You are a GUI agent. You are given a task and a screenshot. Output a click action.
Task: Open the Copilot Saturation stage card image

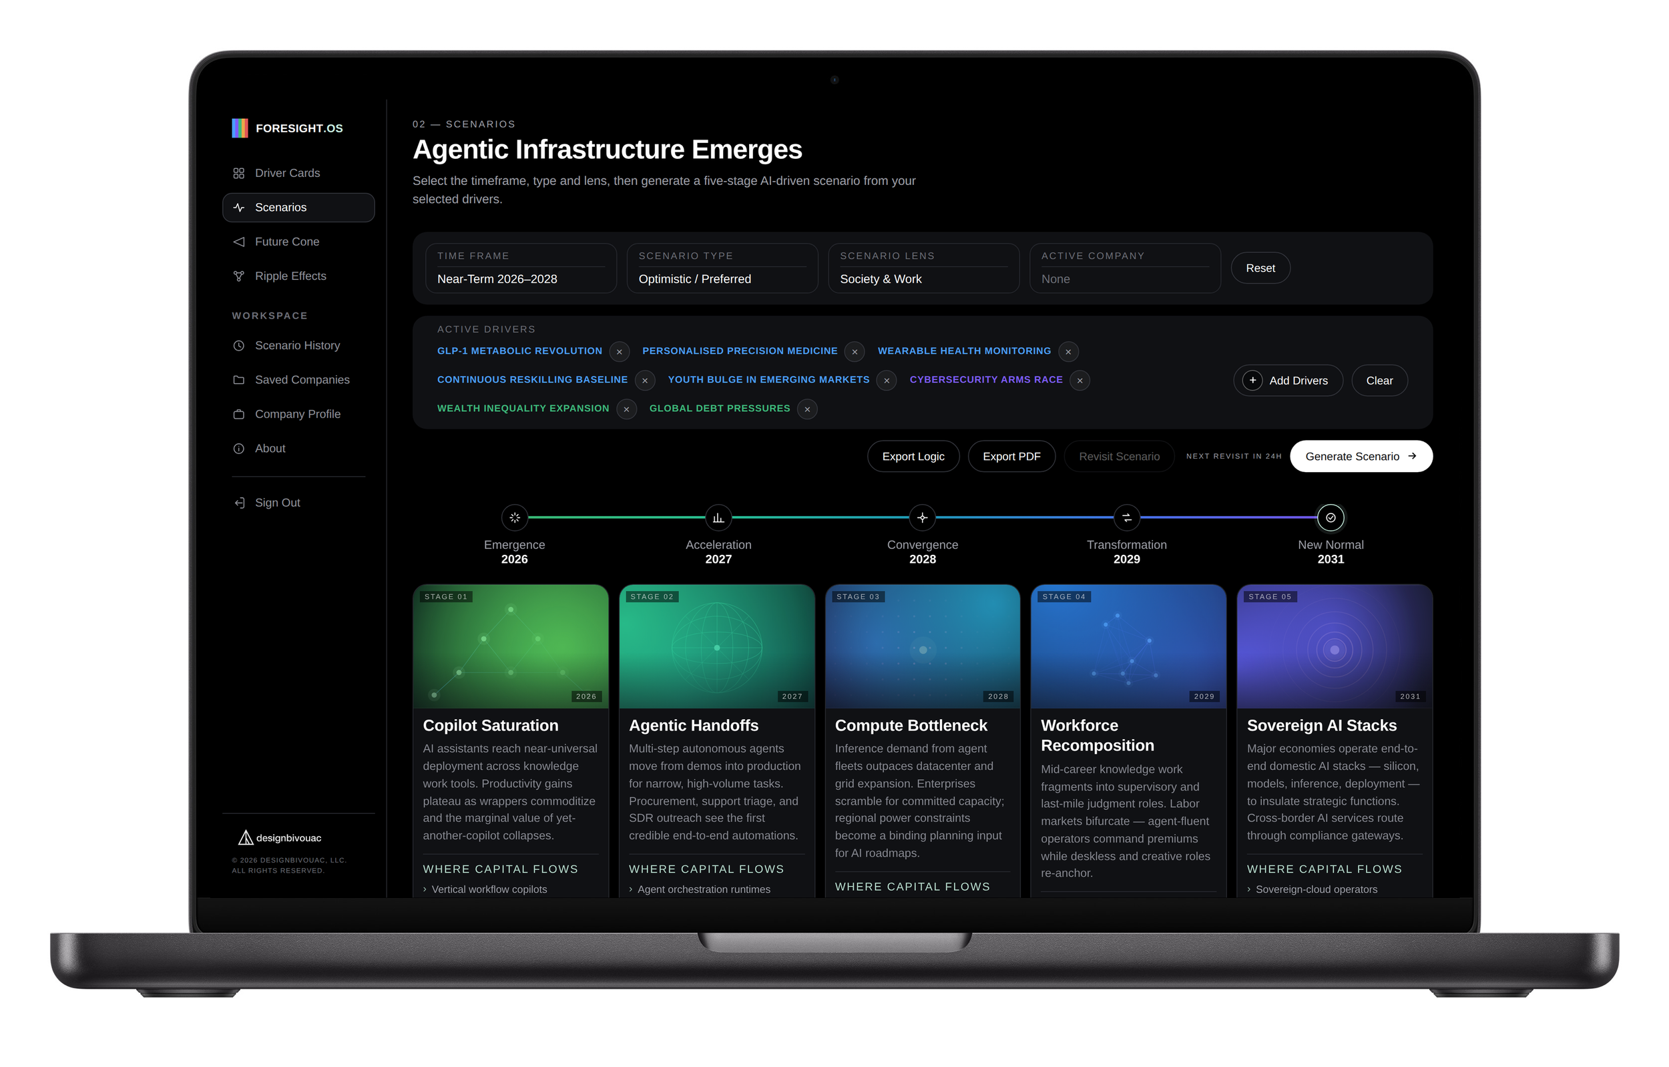tap(511, 646)
